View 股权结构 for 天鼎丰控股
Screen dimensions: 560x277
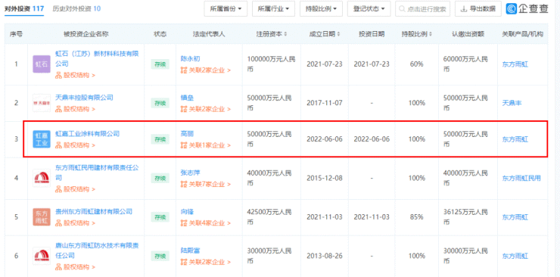coord(76,109)
